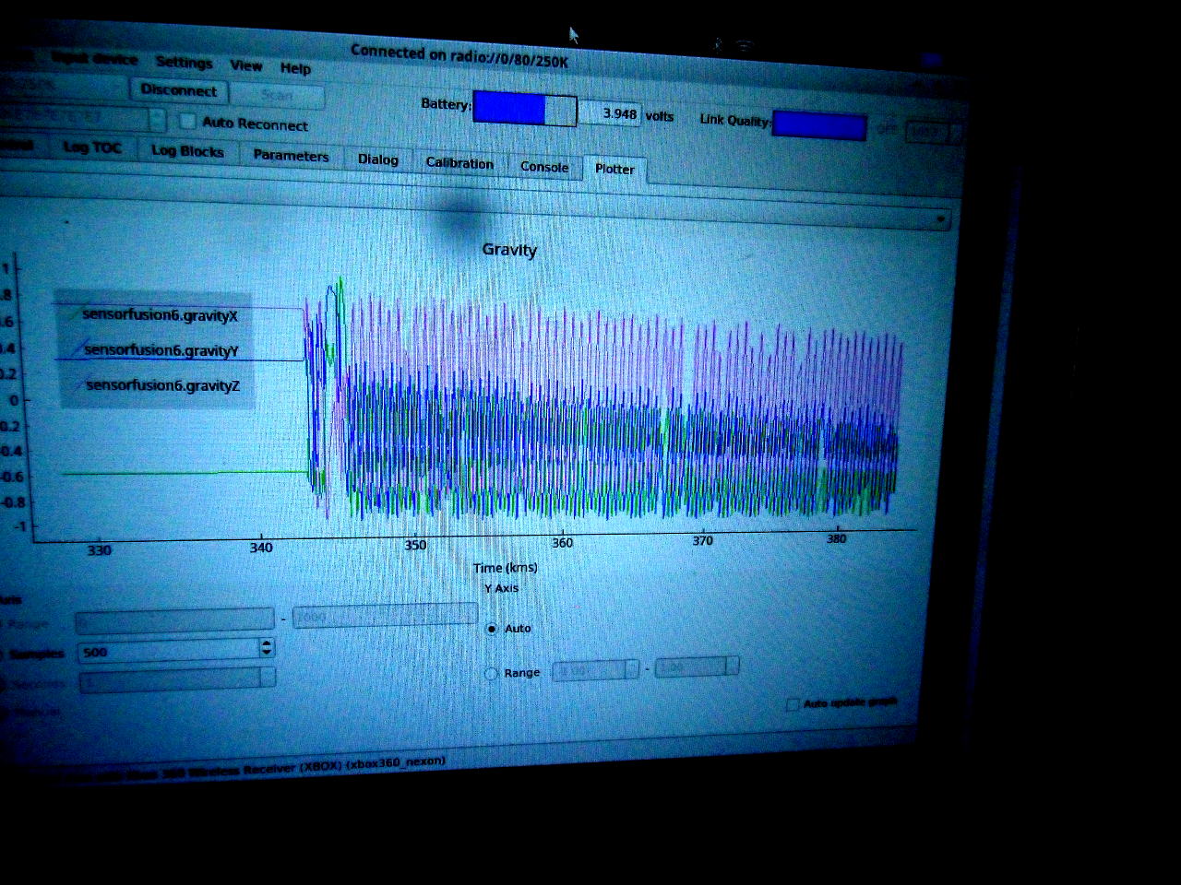Open the Calibration tab

pyautogui.click(x=459, y=163)
